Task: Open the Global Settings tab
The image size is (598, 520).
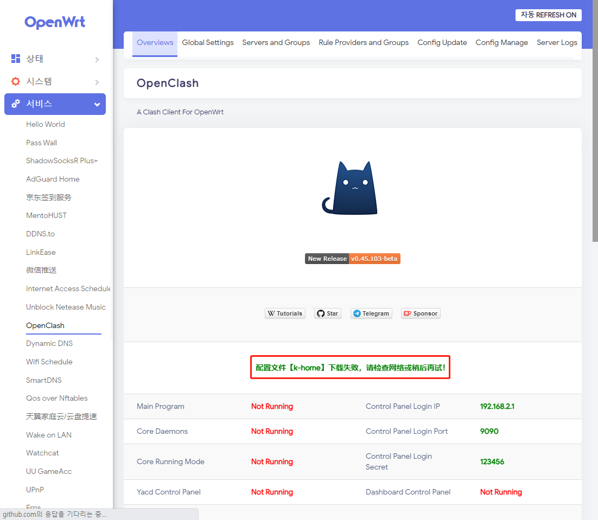Action: (x=208, y=43)
